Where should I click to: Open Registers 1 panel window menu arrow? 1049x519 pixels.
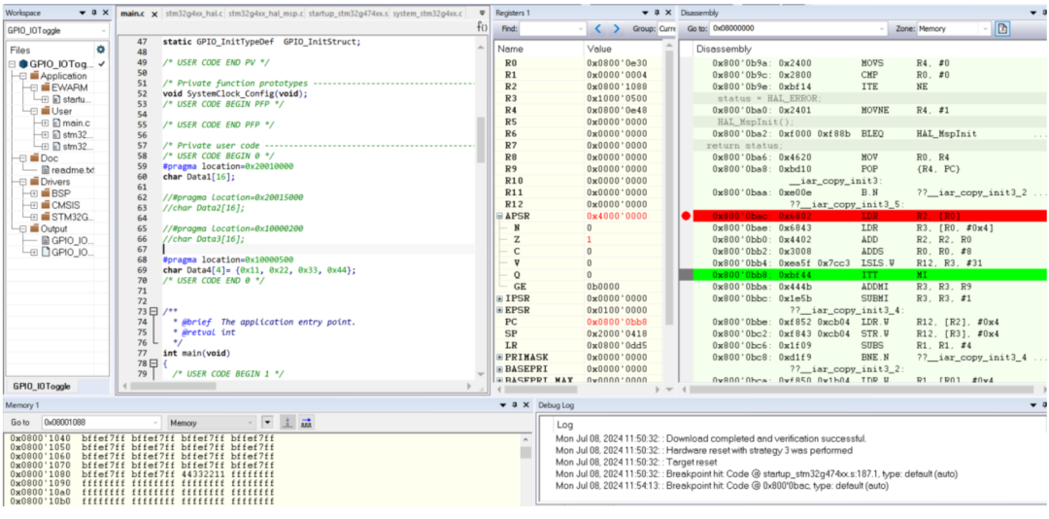pos(645,13)
